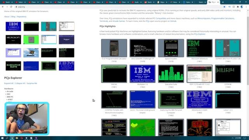Close the active PCjs tab
Image resolution: width=249 pixels, height=140 pixels.
point(218,2)
